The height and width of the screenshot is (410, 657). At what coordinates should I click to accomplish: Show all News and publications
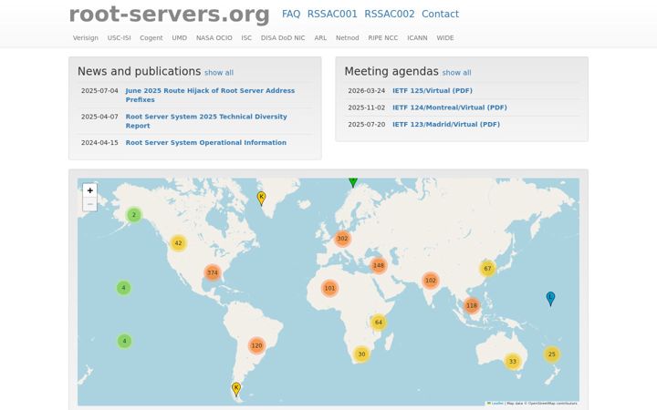point(219,73)
